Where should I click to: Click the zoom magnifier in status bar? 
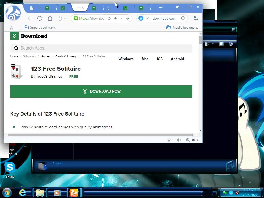point(188,140)
